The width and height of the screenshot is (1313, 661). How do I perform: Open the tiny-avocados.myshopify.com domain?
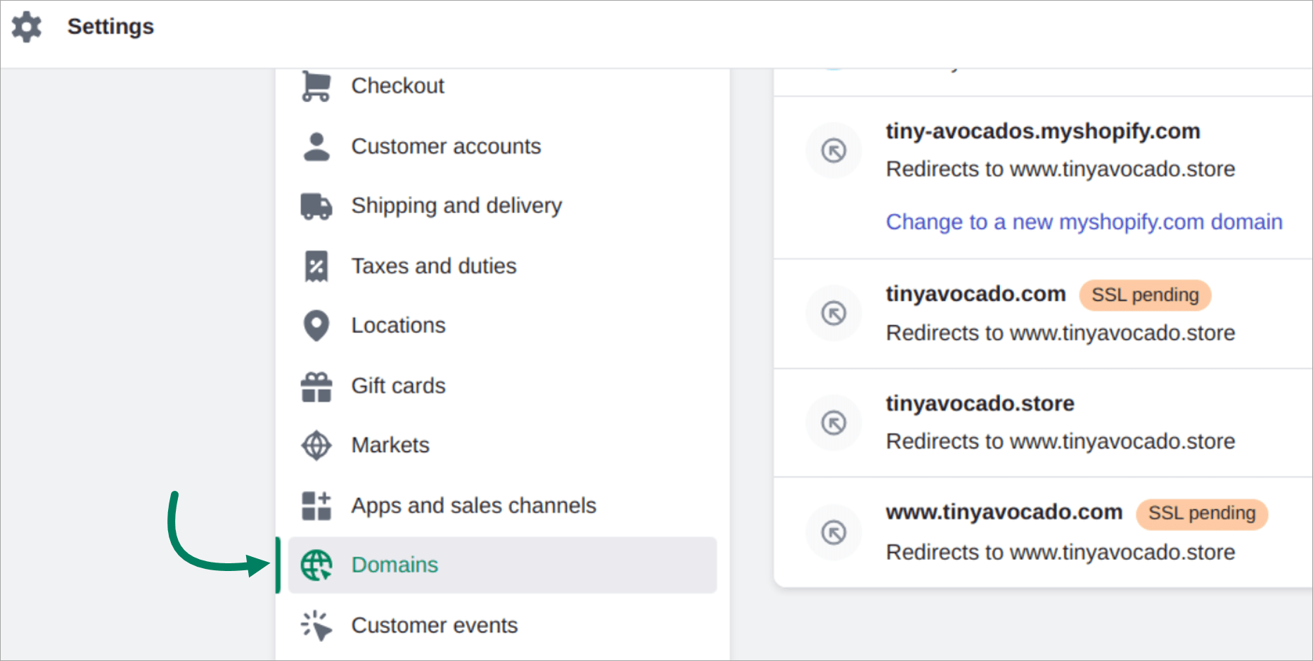1042,131
